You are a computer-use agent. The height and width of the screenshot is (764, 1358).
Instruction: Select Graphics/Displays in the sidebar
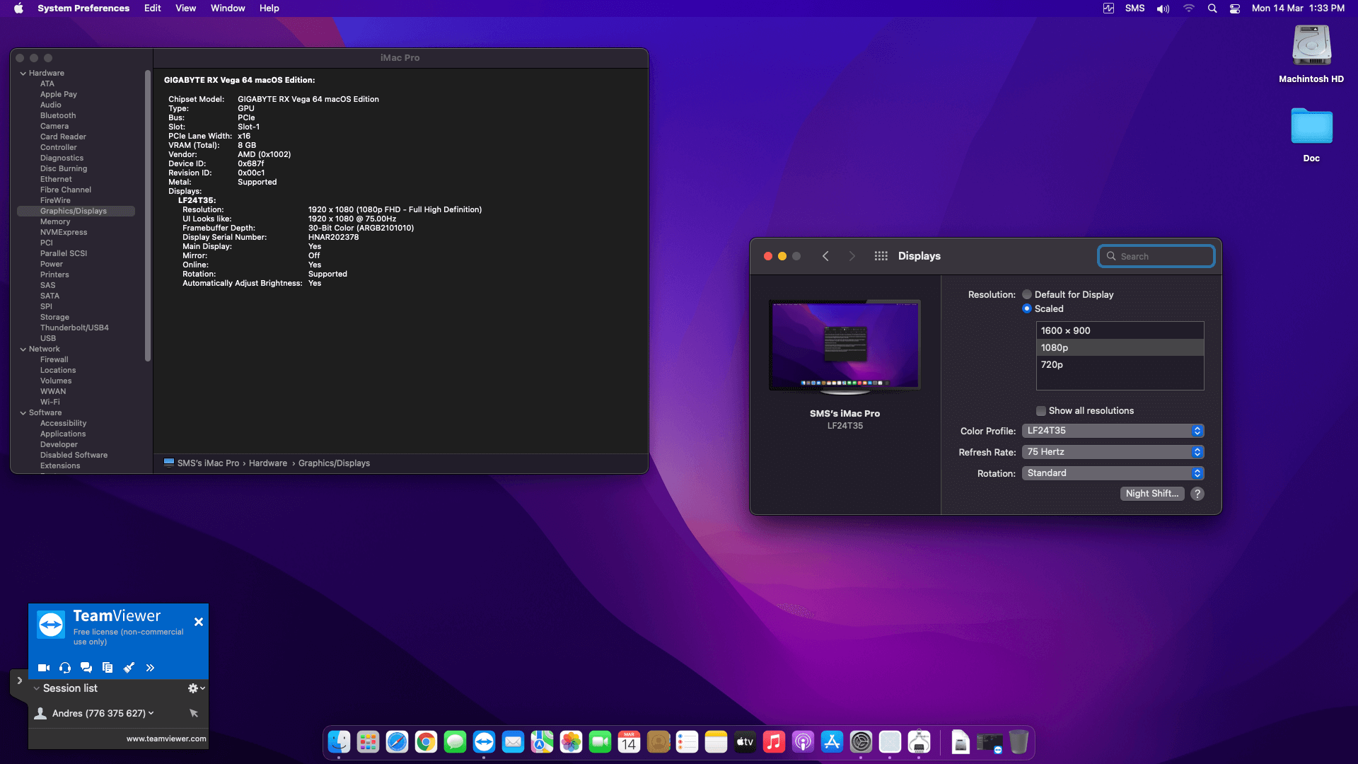pyautogui.click(x=76, y=212)
